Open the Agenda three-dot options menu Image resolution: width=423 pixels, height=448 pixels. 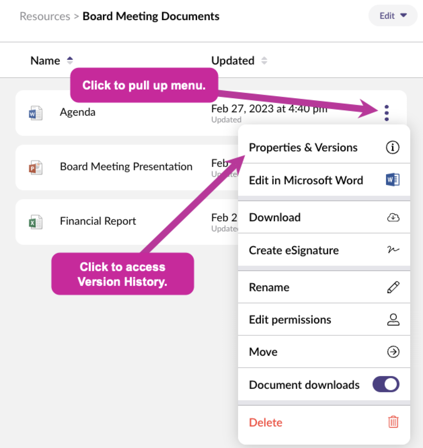point(386,113)
